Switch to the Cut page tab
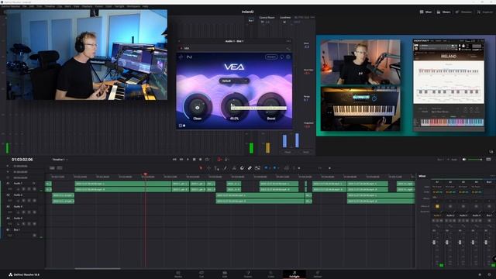The width and height of the screenshot is (496, 279). point(201,274)
